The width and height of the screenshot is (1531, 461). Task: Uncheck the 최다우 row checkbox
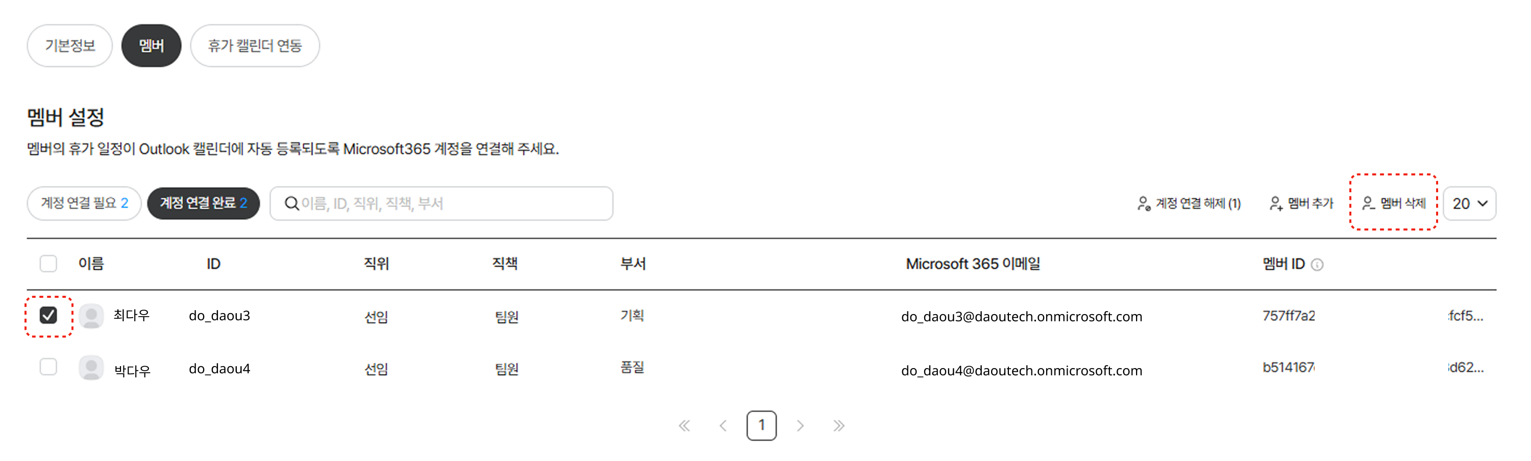[x=48, y=316]
